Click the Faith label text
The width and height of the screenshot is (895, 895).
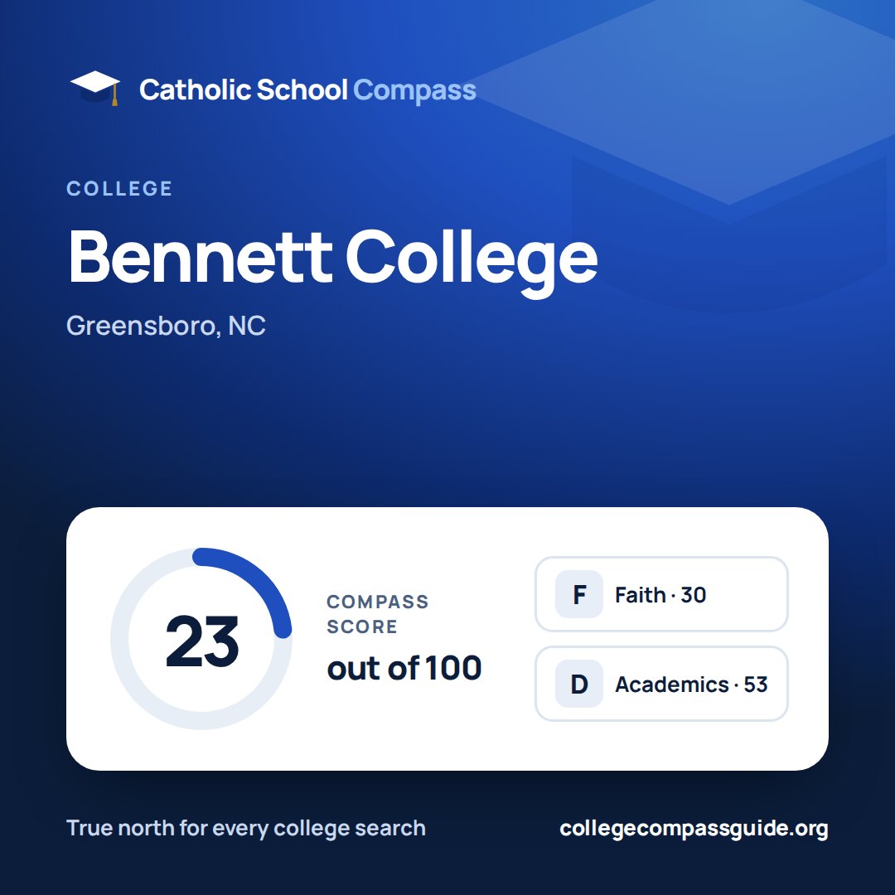(x=640, y=595)
